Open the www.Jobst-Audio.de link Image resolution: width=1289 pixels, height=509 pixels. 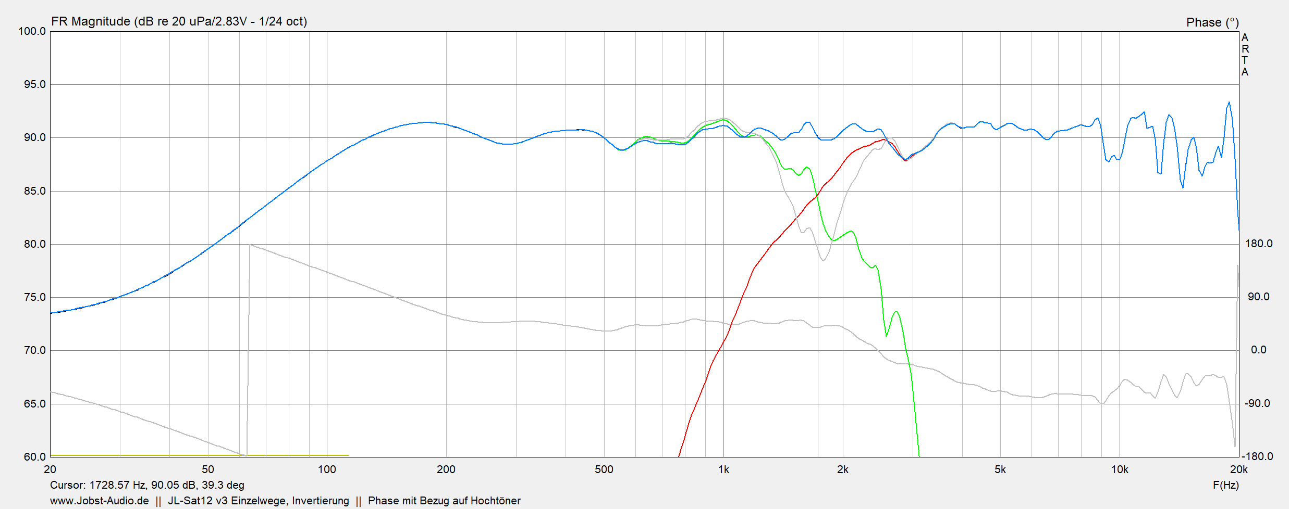[99, 501]
